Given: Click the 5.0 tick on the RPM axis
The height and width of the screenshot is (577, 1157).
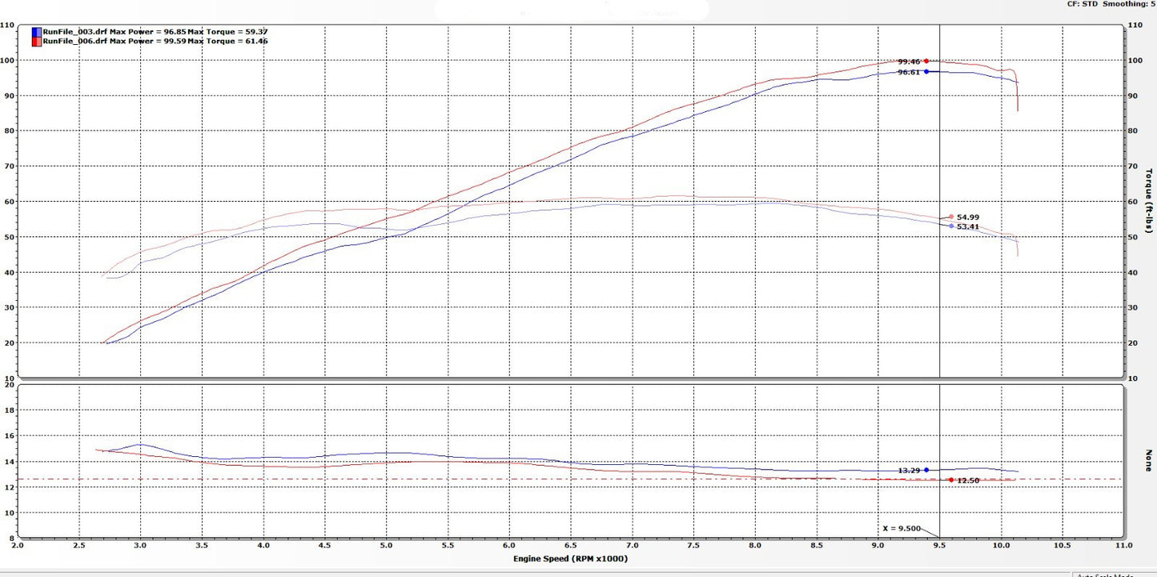Looking at the screenshot, I should click(x=386, y=544).
